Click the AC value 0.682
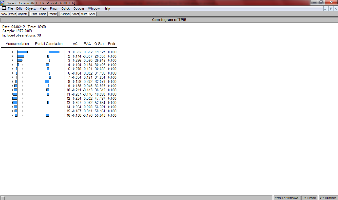338x200 pixels. (x=77, y=52)
